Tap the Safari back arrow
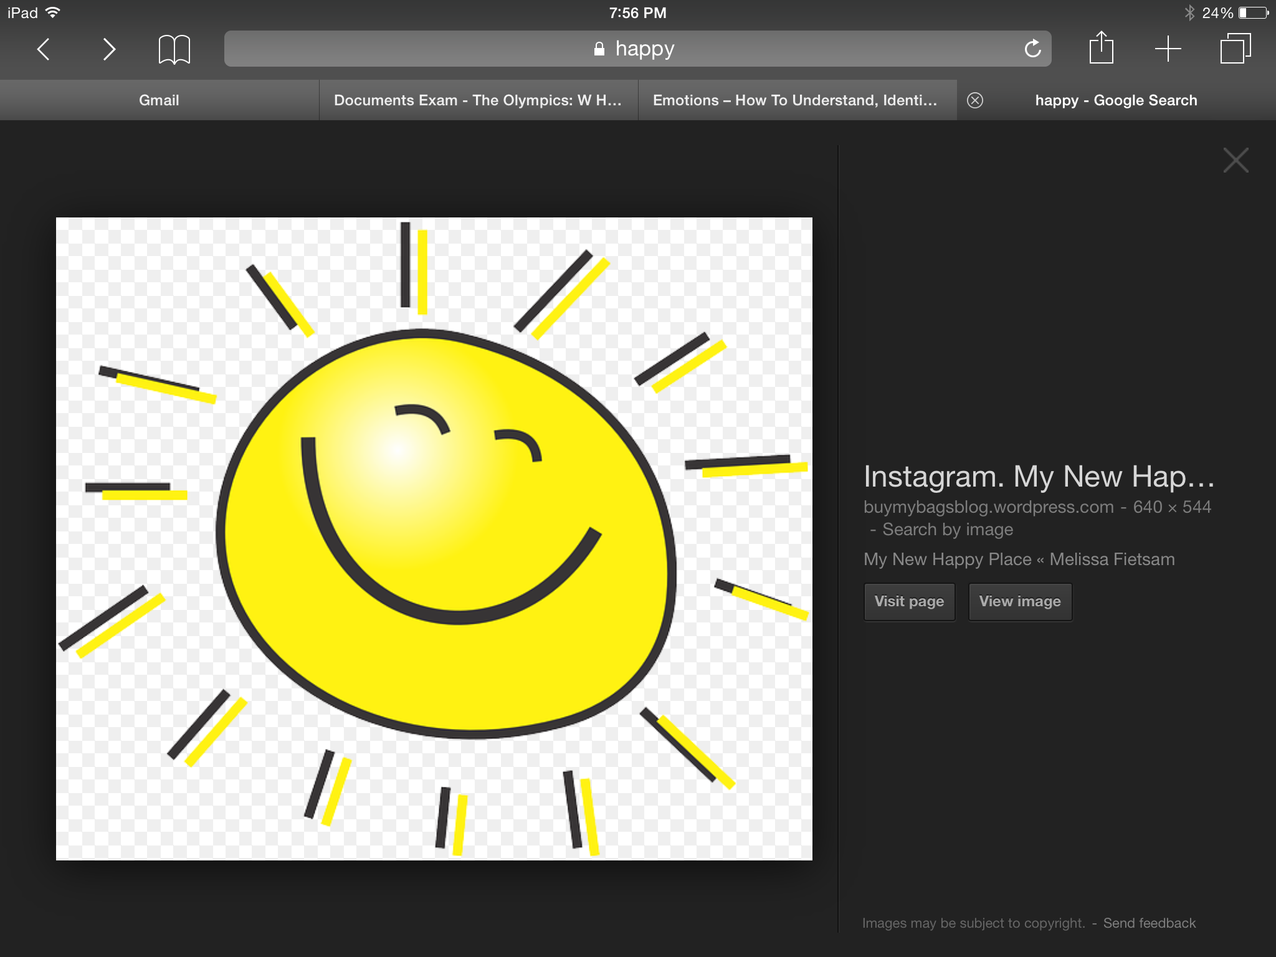 (x=43, y=49)
